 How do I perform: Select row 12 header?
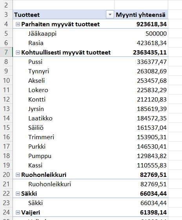pos(6,99)
